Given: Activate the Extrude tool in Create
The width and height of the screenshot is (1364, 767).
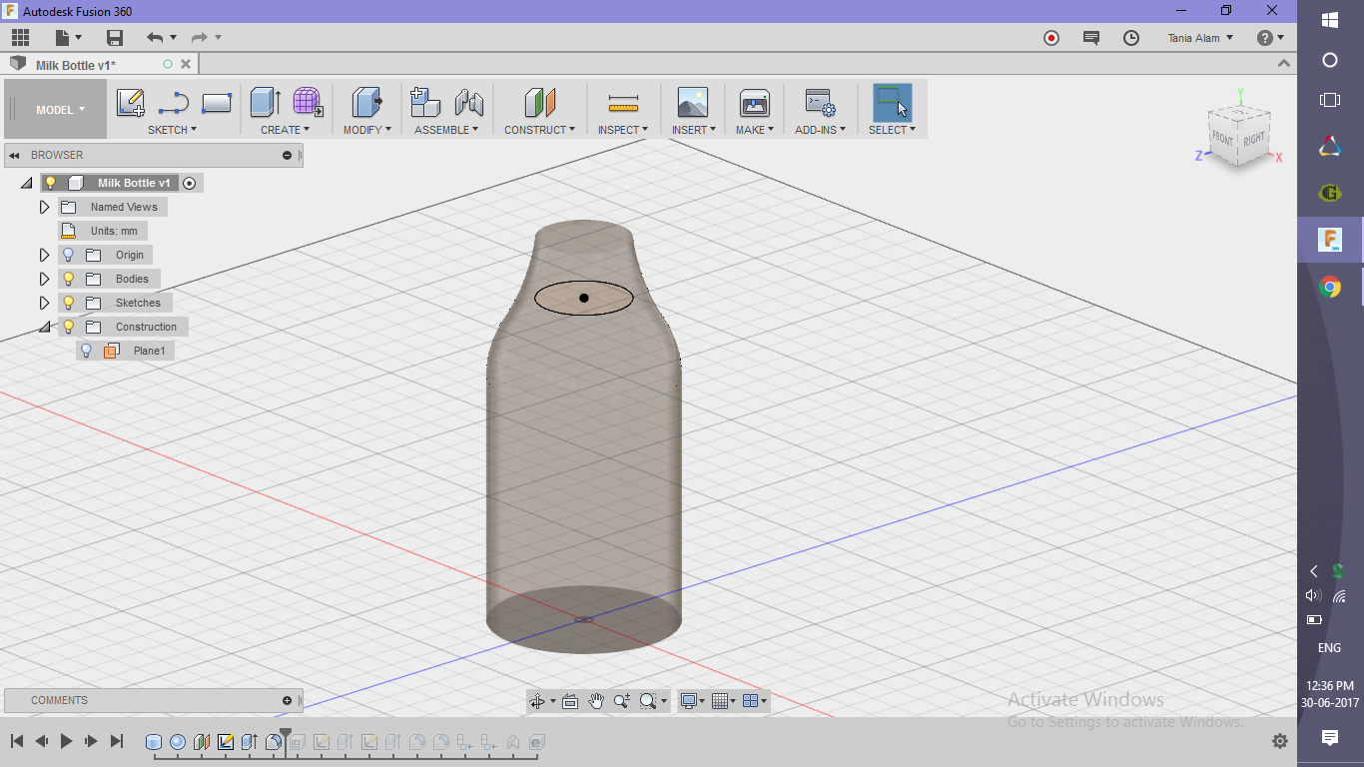Looking at the screenshot, I should click(265, 103).
